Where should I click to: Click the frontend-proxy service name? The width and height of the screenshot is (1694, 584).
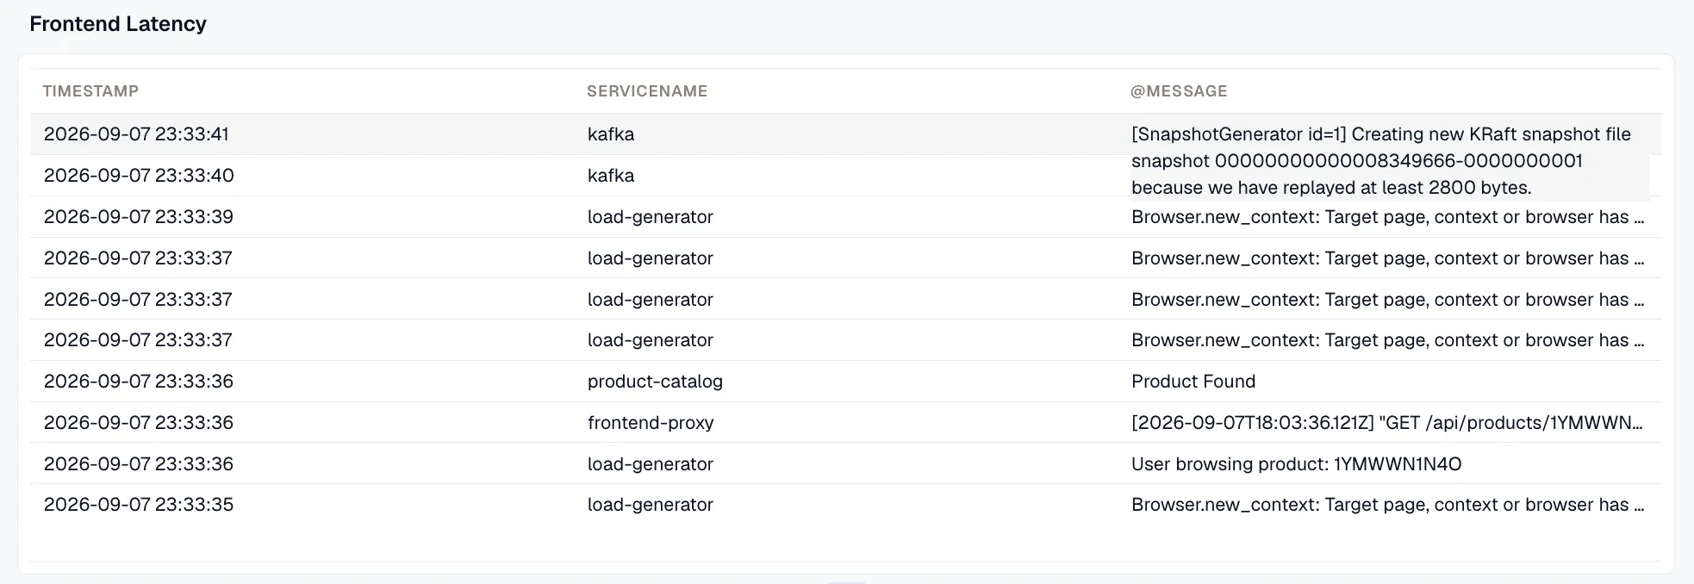651,423
